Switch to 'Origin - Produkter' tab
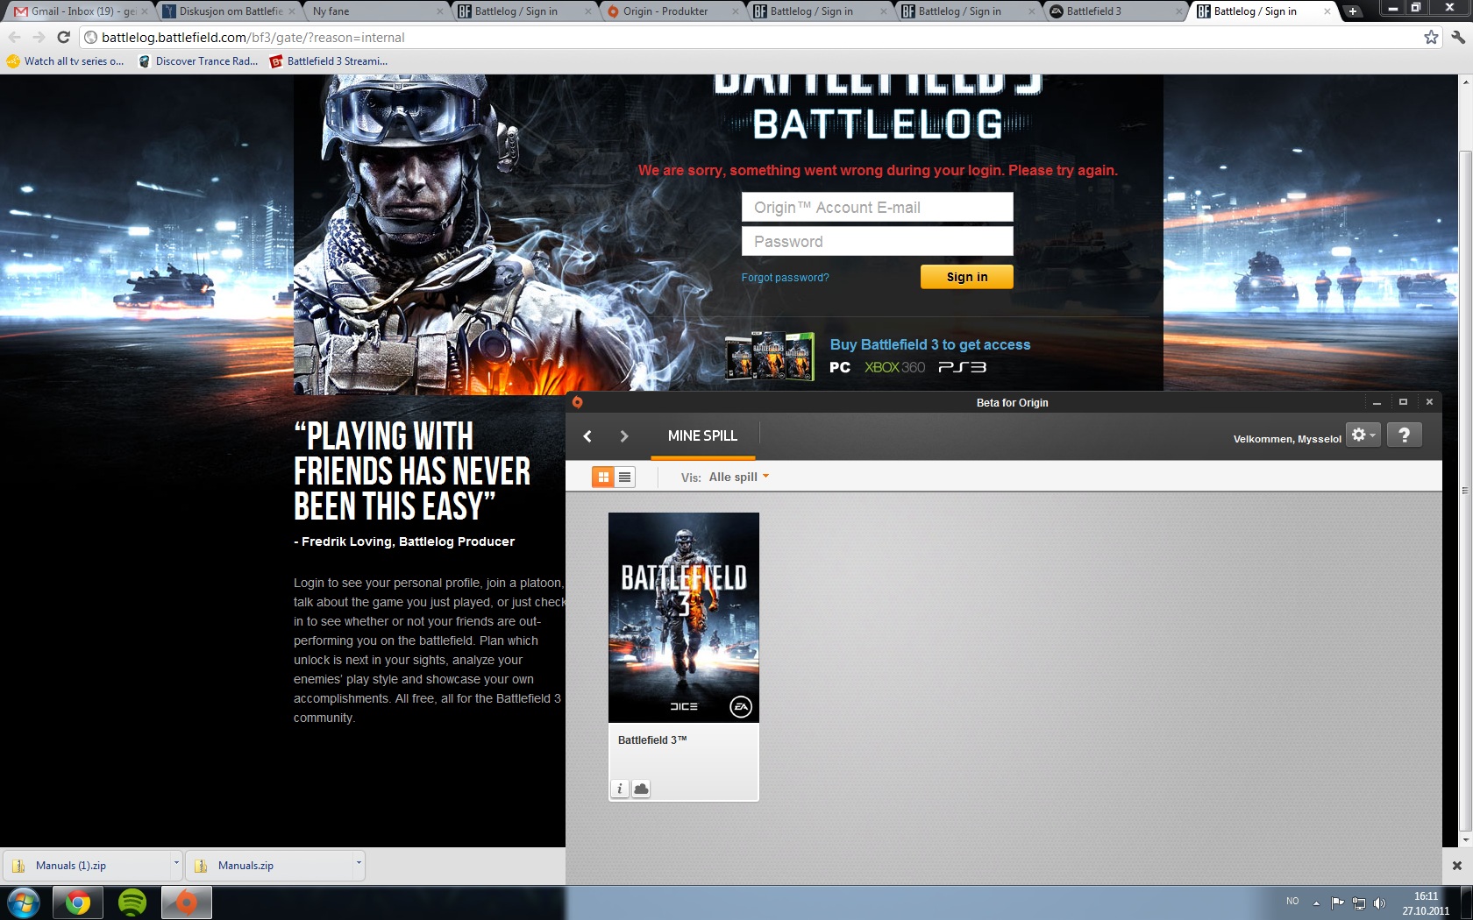This screenshot has width=1473, height=920. (672, 11)
